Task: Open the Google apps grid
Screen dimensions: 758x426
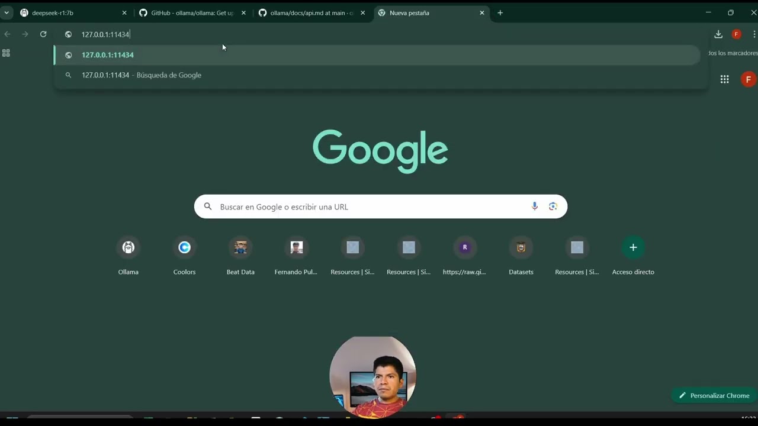Action: coord(724,79)
